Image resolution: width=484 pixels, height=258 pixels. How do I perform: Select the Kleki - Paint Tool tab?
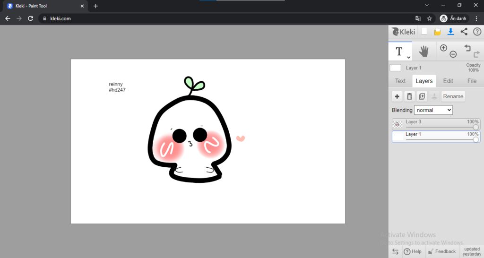point(45,6)
